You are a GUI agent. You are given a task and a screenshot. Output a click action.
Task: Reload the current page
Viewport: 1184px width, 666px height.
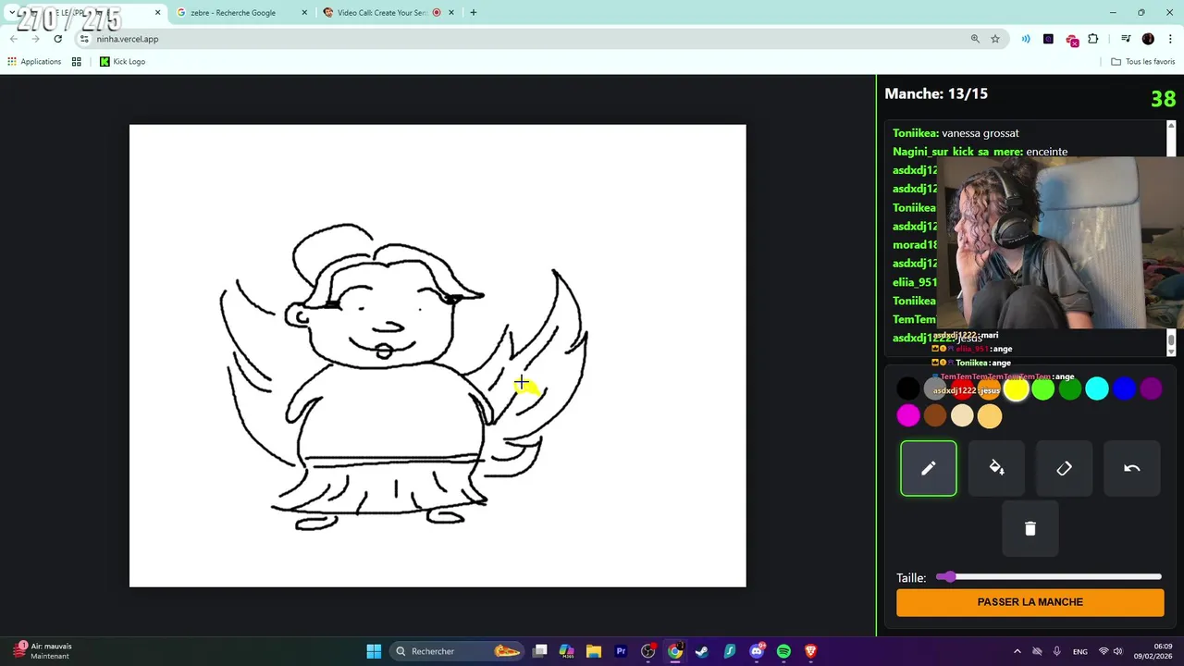pyautogui.click(x=57, y=39)
